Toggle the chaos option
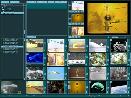The height and width of the screenshot is (98, 131). [x=51, y=2]
